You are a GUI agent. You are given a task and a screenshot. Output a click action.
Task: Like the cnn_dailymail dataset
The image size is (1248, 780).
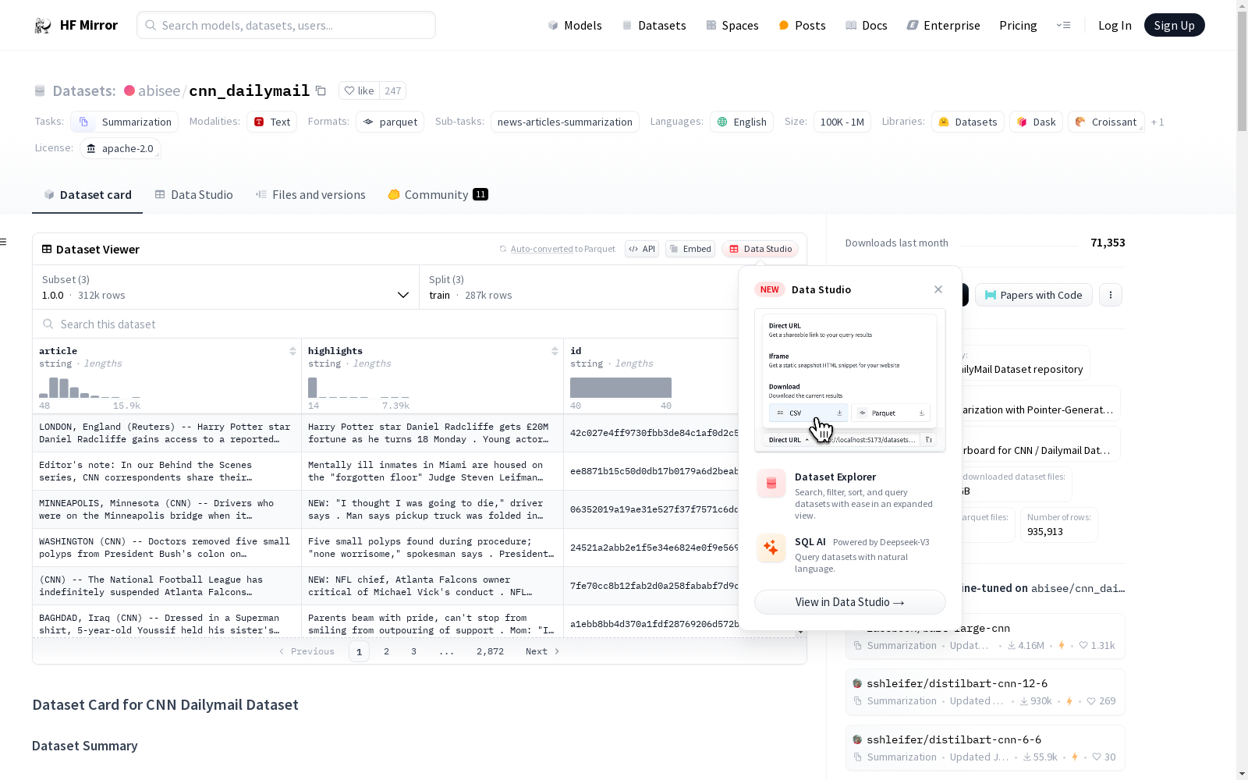(x=360, y=90)
